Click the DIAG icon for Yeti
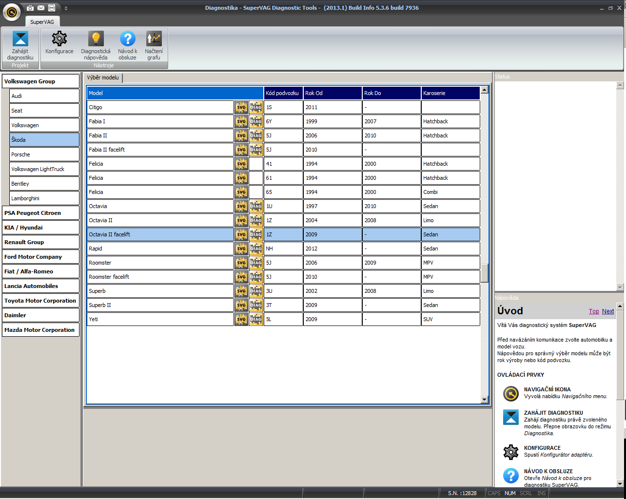 256,319
